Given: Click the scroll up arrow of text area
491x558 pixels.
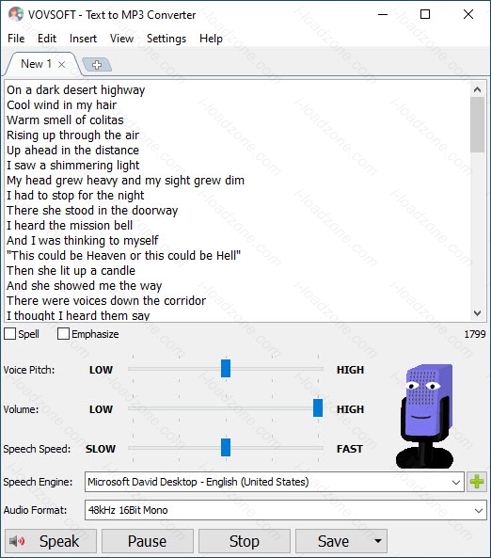Looking at the screenshot, I should tap(477, 89).
